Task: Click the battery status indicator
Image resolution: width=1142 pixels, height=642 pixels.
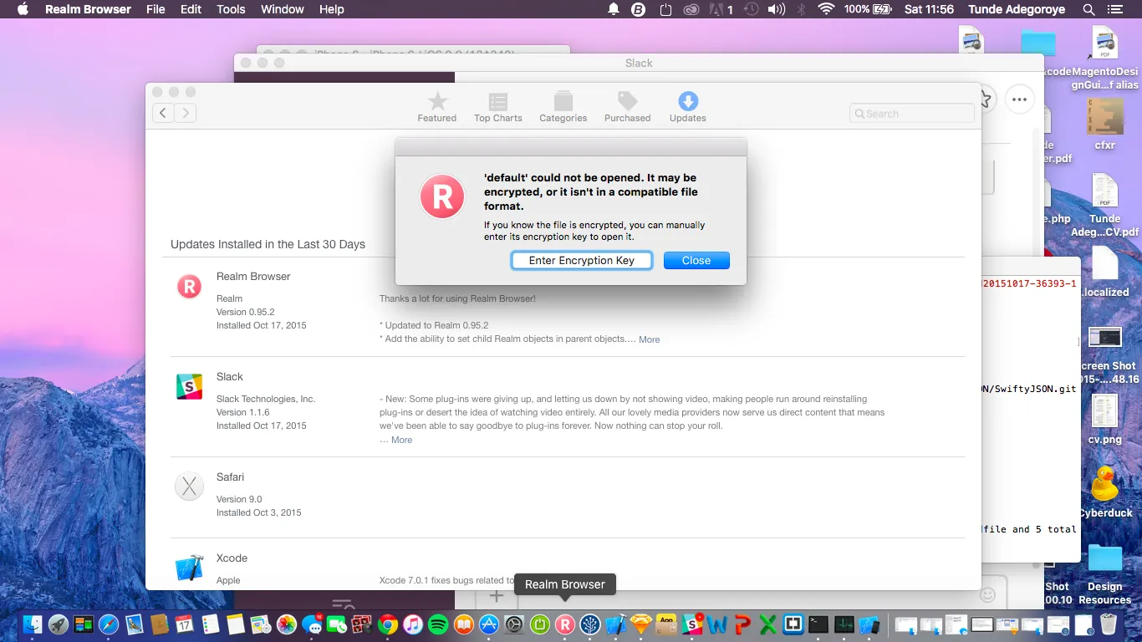Action: [868, 9]
